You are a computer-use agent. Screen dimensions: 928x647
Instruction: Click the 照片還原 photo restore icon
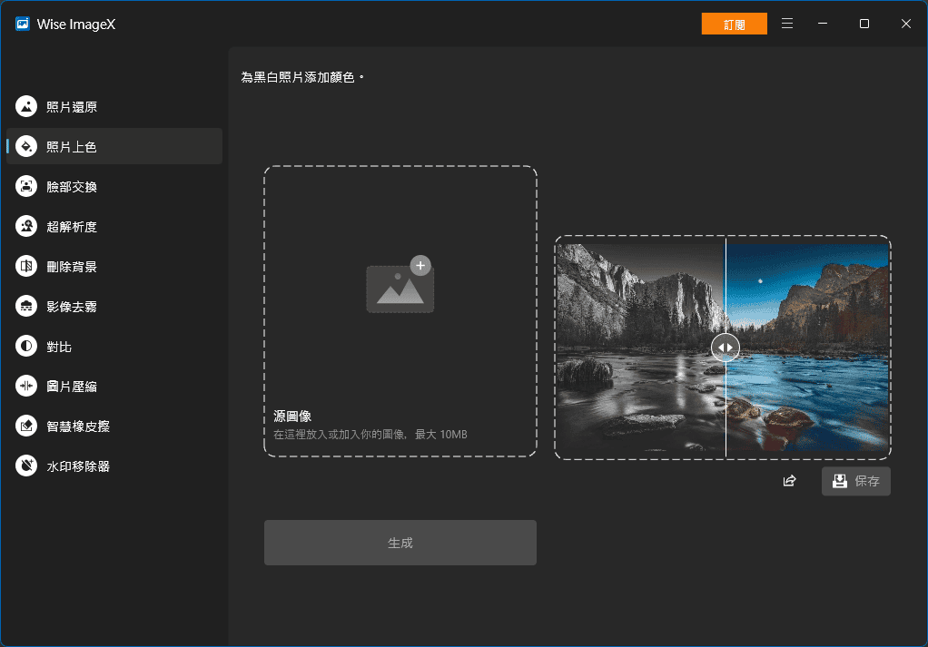tap(26, 106)
